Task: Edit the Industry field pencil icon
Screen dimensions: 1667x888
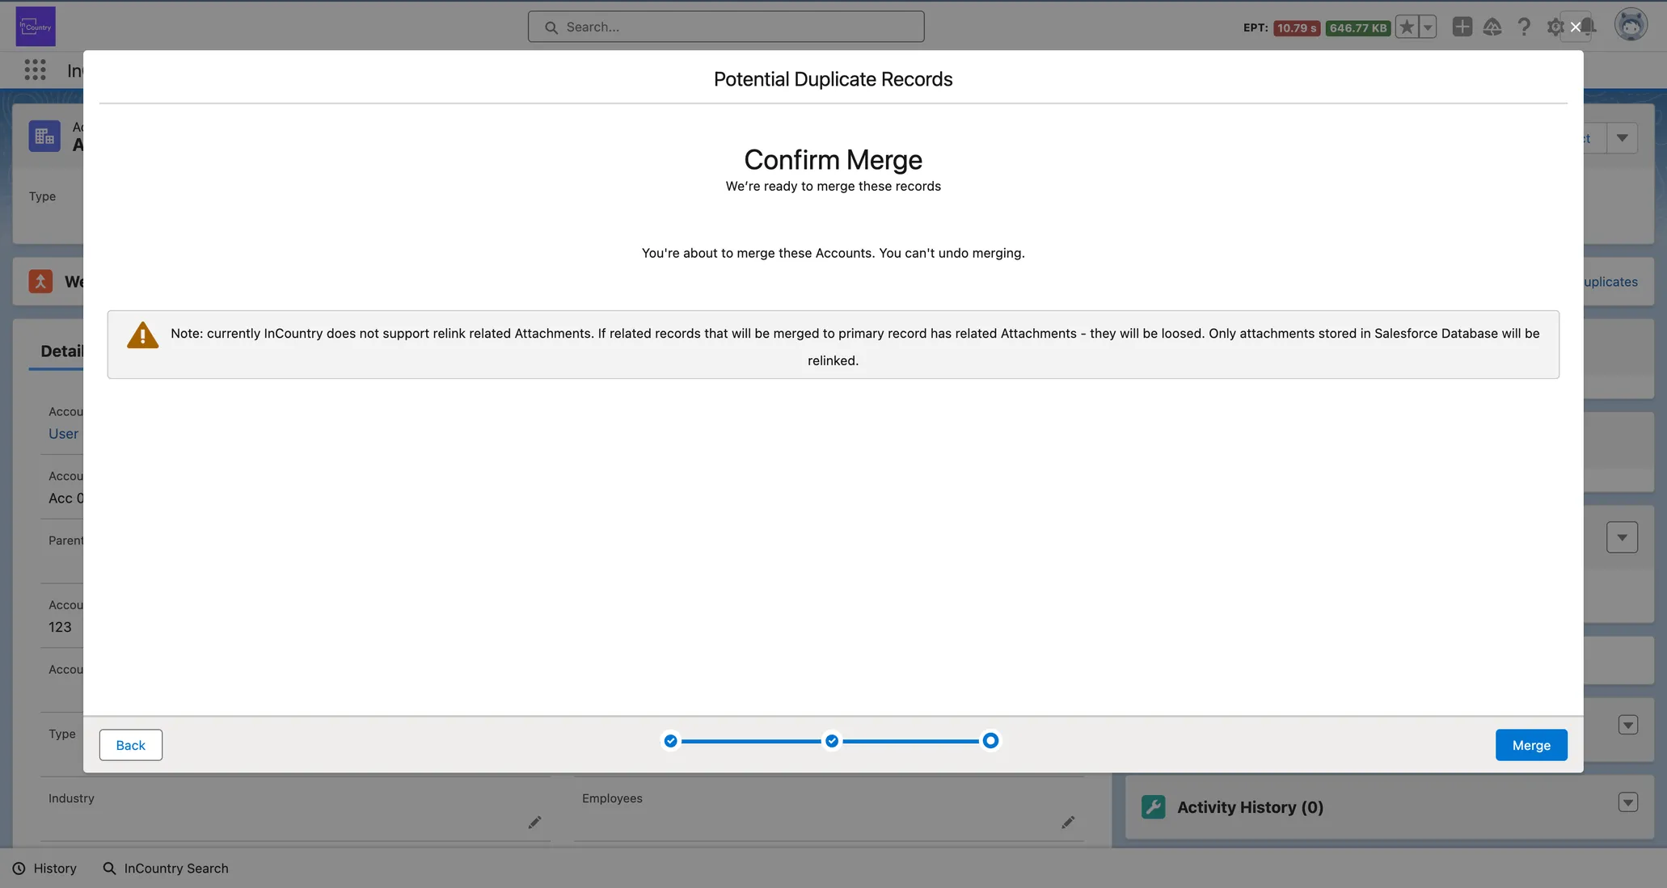Action: [534, 823]
